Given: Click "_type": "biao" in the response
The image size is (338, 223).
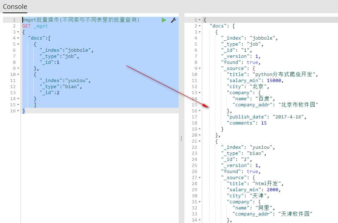Looking at the screenshot, I should tap(243, 153).
